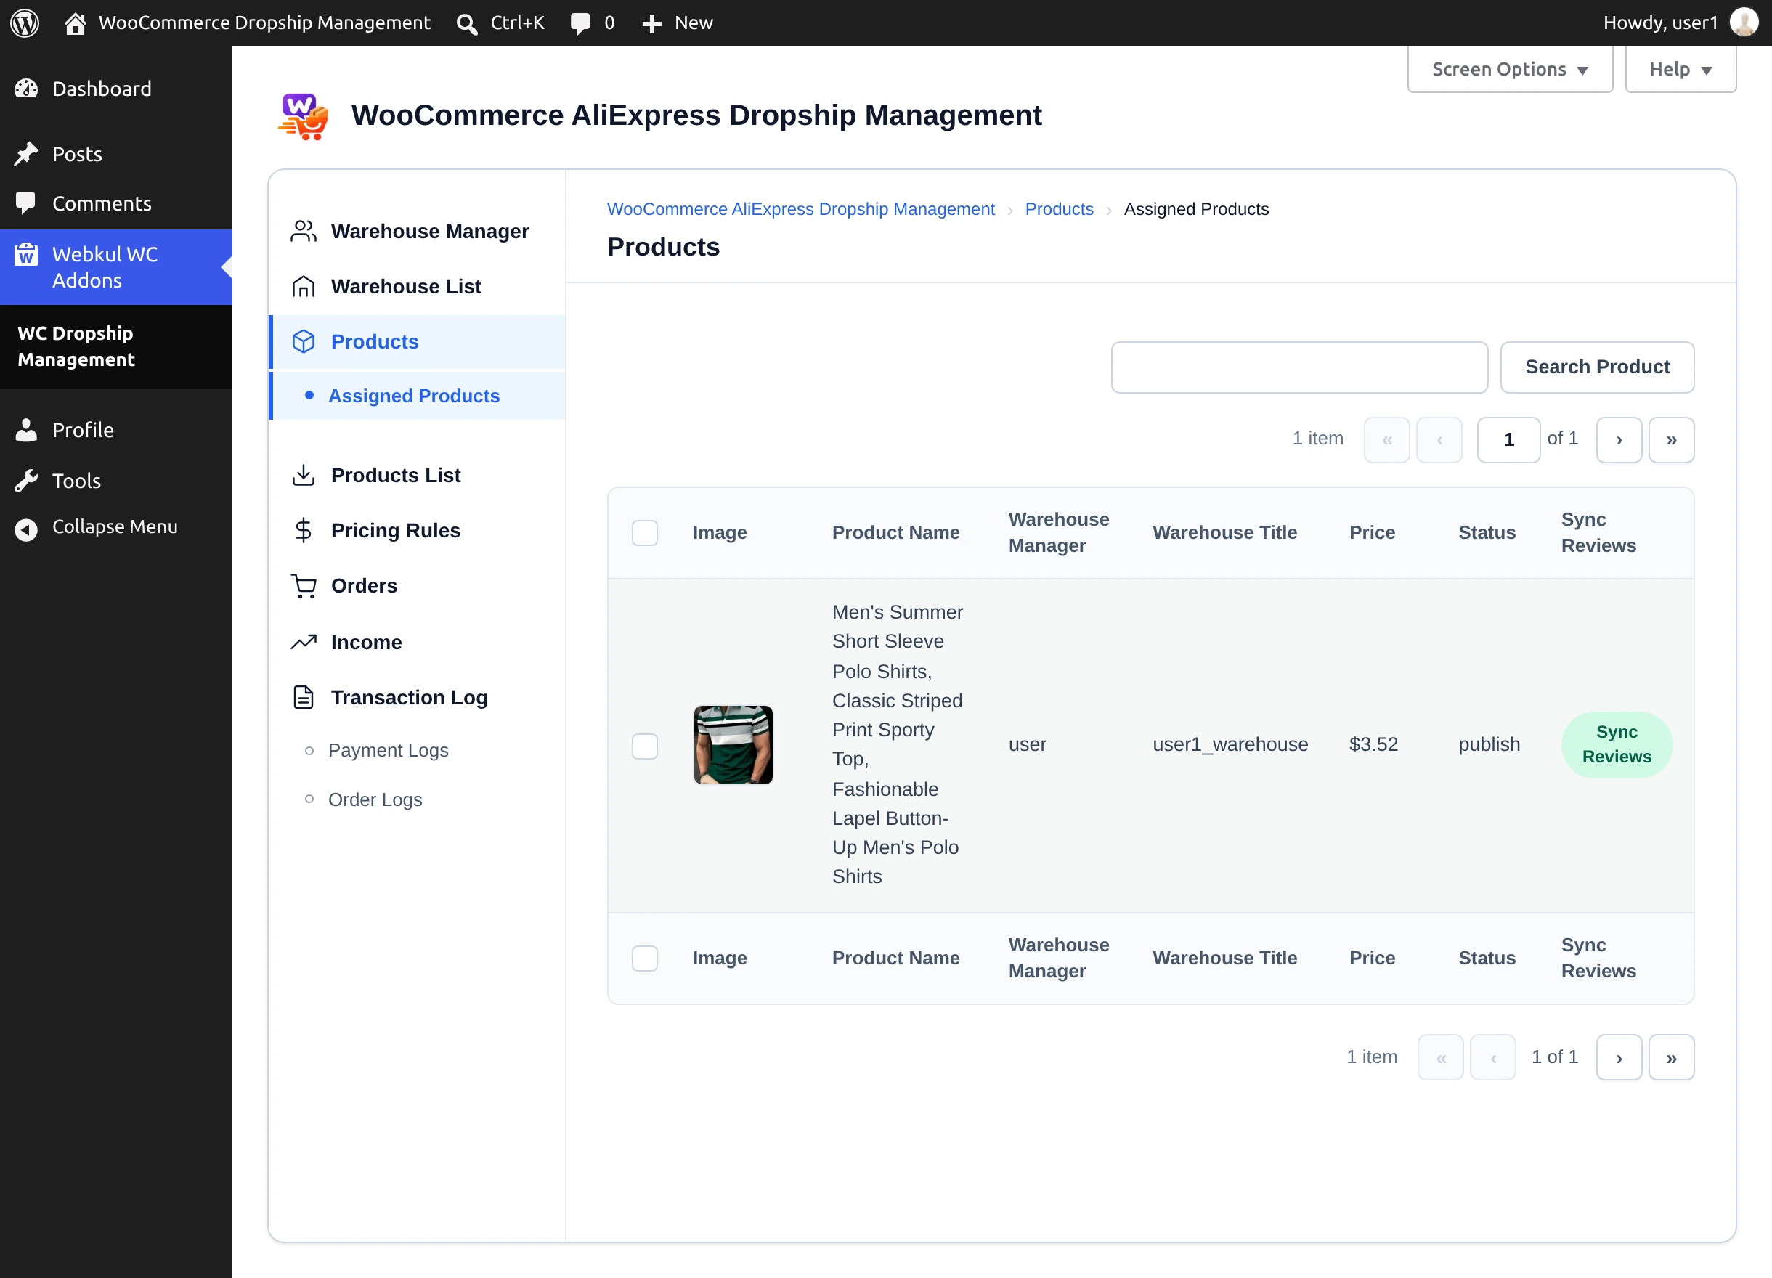This screenshot has width=1772, height=1278.
Task: Click the Products box icon
Action: (303, 341)
